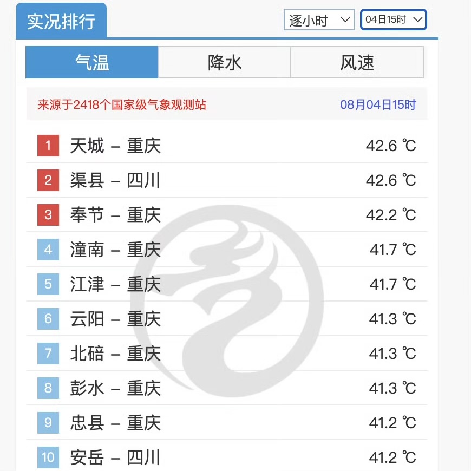Click the blue rank 7 badge
This screenshot has width=471, height=471.
[48, 353]
